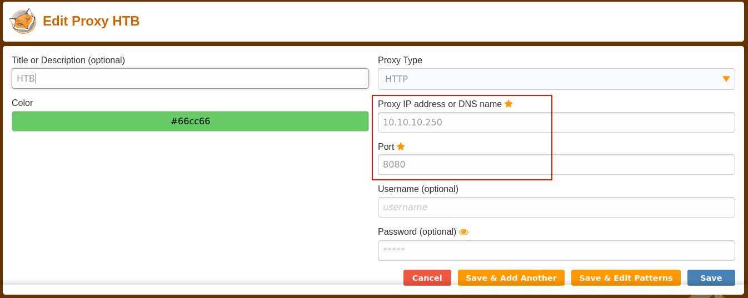Click the Password (optional) label text
This screenshot has height=298, width=748.
[417, 232]
